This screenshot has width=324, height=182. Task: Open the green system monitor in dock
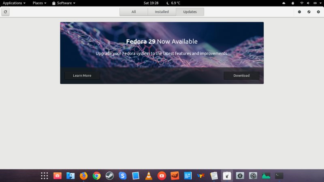click(266, 176)
